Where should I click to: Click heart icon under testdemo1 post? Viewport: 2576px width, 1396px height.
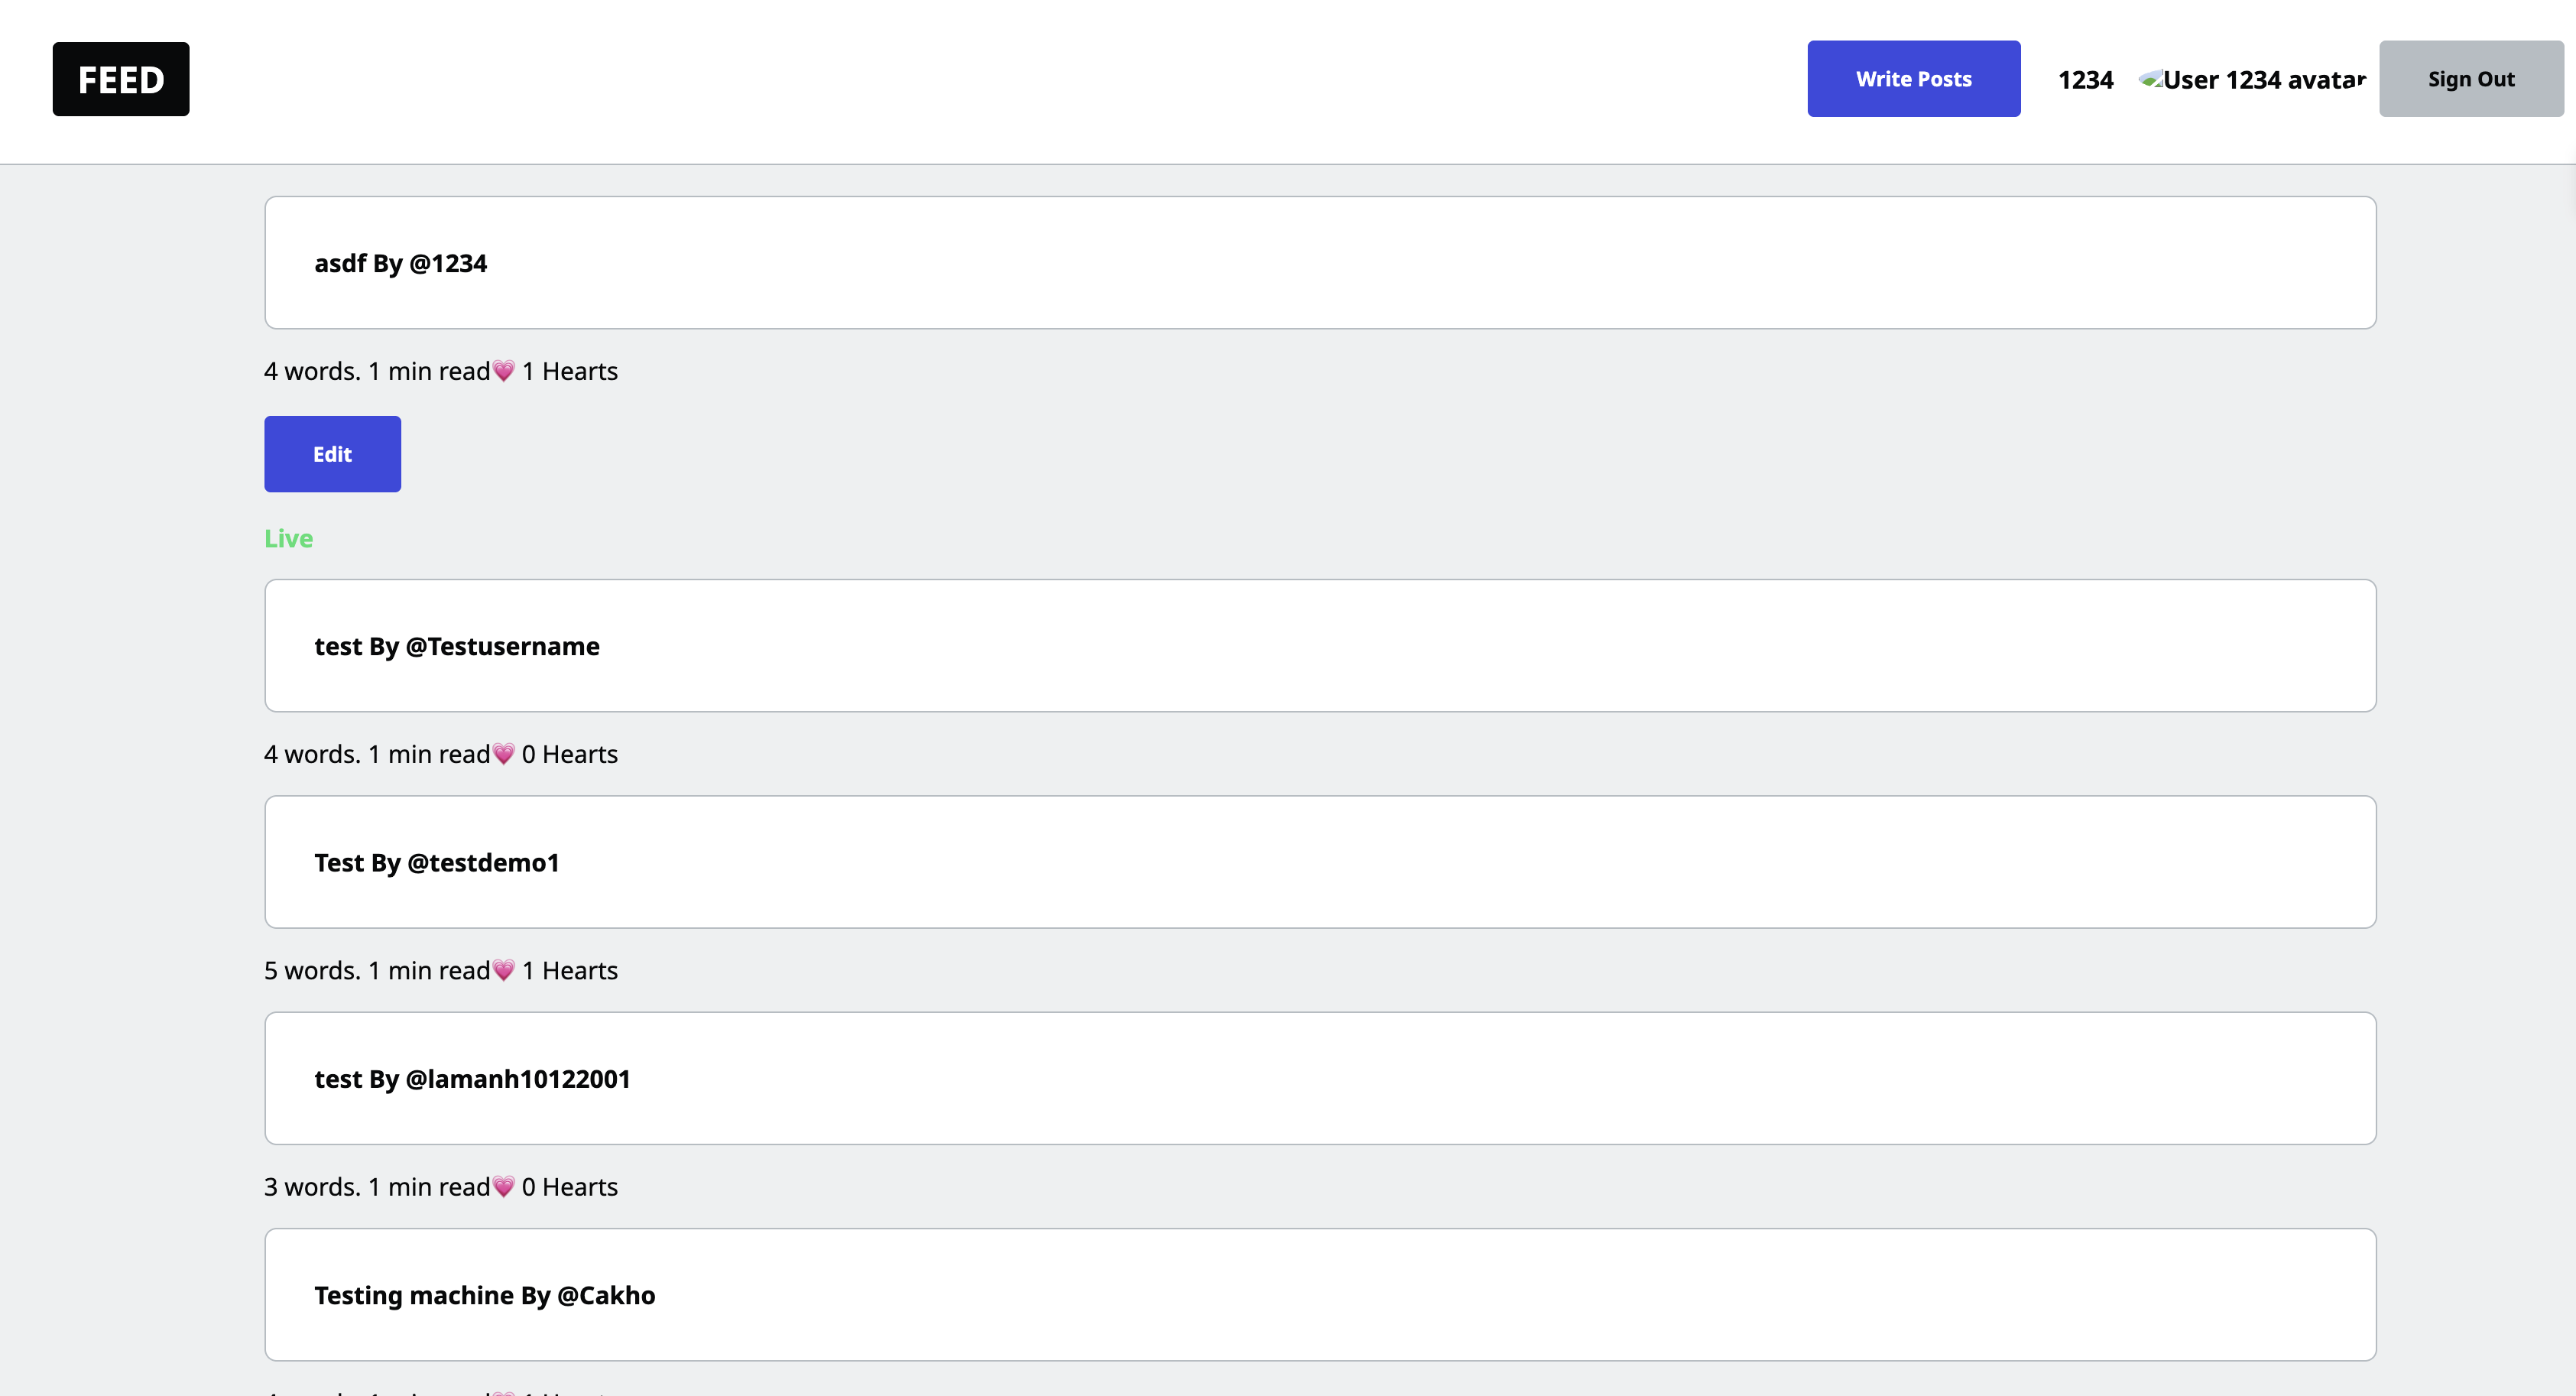click(504, 970)
